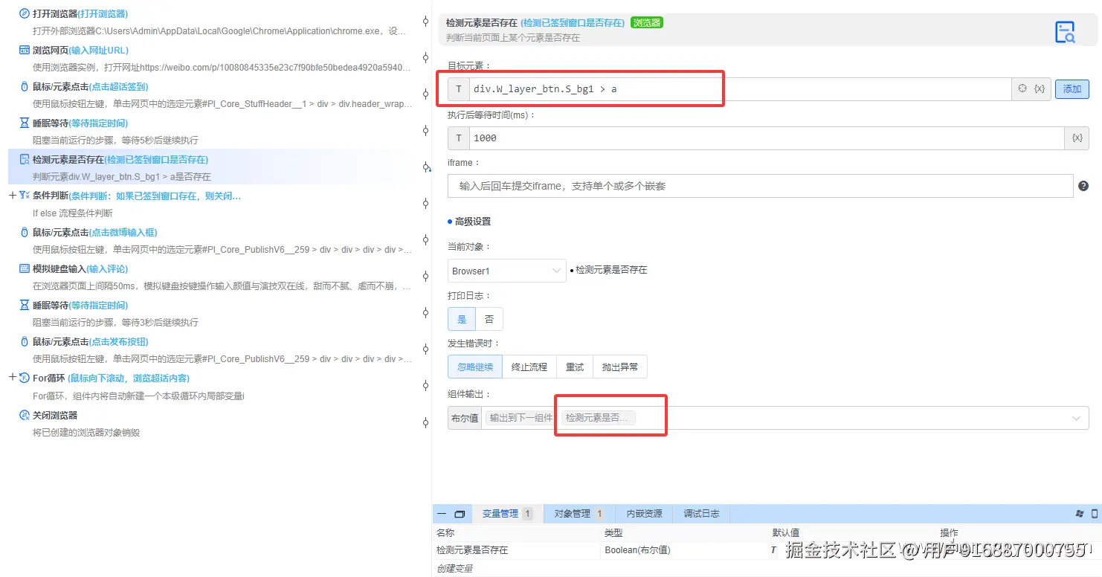Open the Browser1 current object dropdown
The width and height of the screenshot is (1102, 577).
click(507, 271)
